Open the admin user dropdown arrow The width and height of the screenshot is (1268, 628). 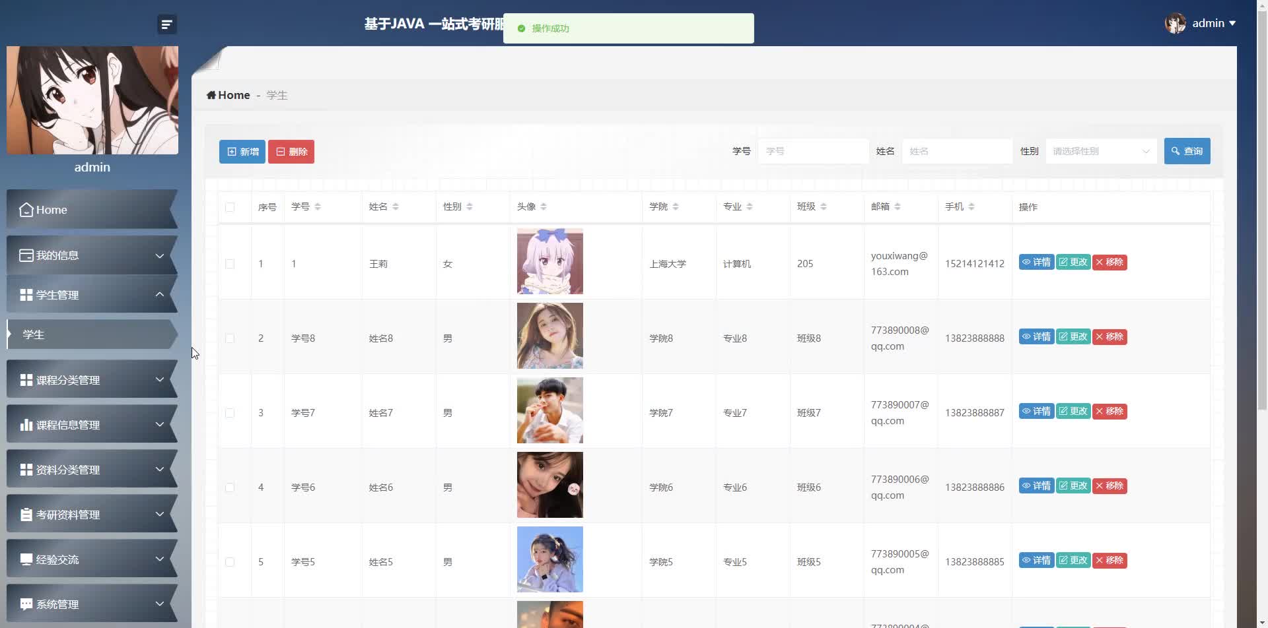coord(1232,23)
